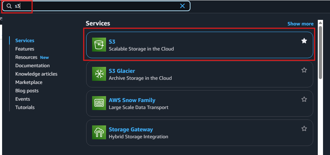Click the 'New' badge beside Resources
This screenshot has height=155, width=330.
click(44, 57)
